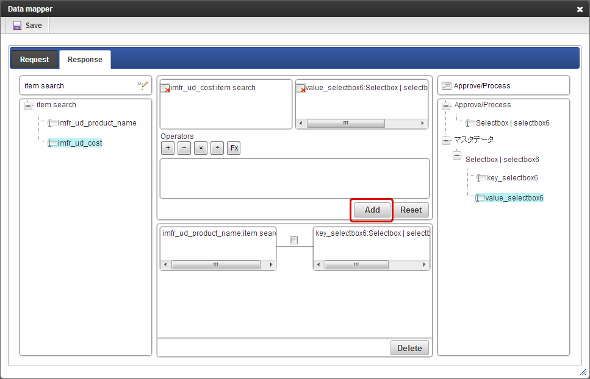Click the key_selectbox6 mapping scrollbar thumb
Image resolution: width=590 pixels, height=379 pixels.
[356, 265]
